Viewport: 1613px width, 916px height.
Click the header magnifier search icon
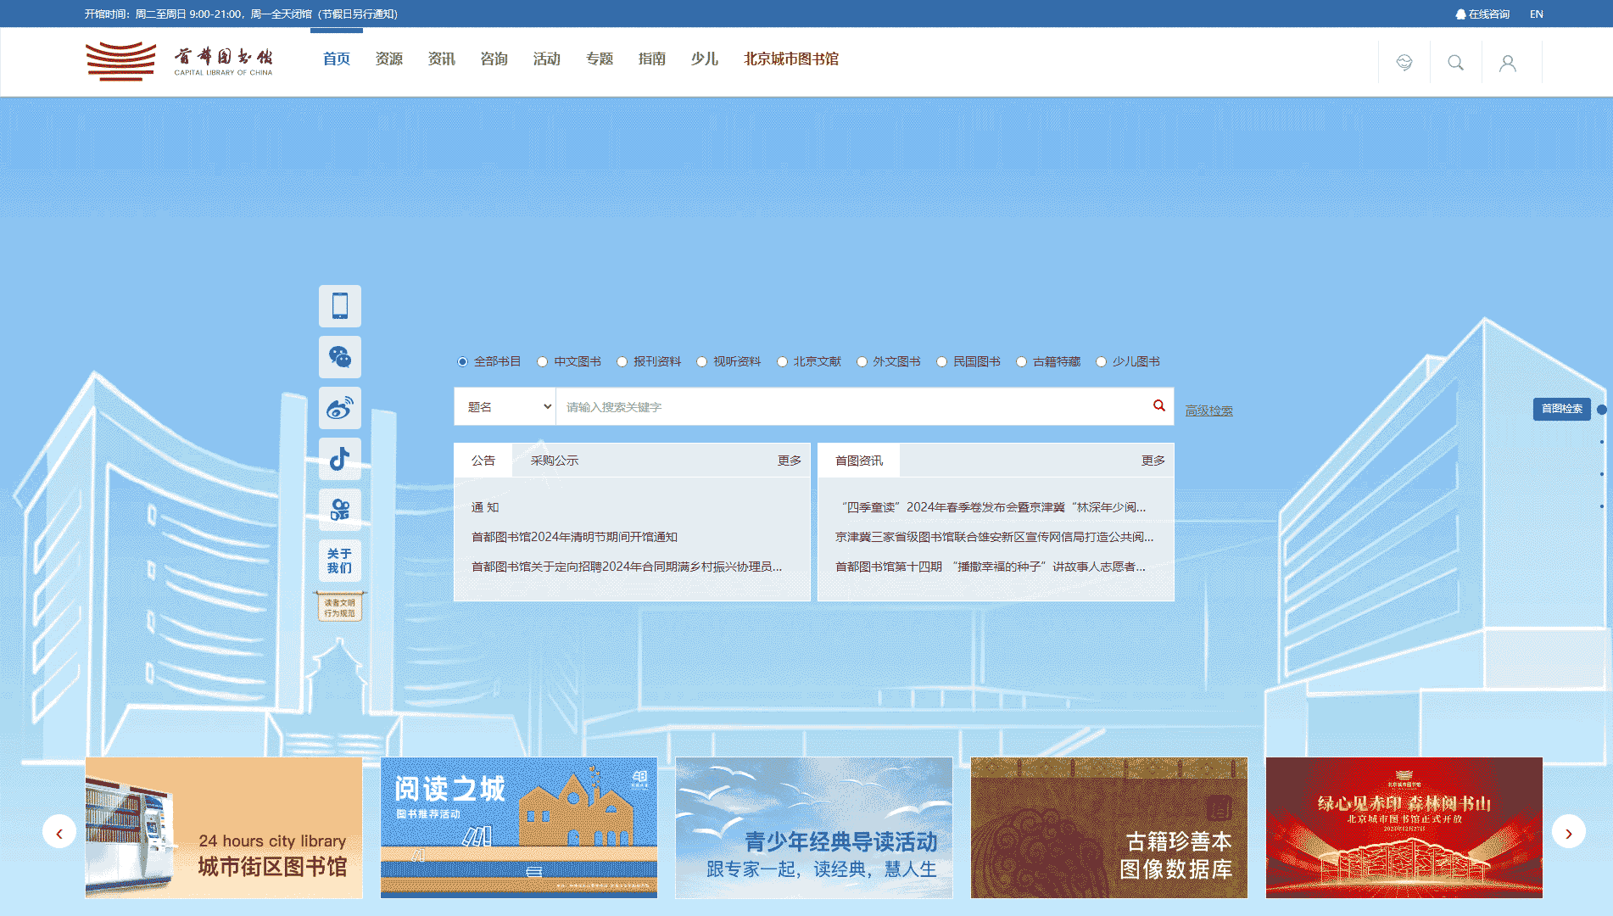click(x=1456, y=63)
